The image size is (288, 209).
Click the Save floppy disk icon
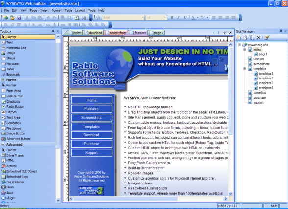[19, 18]
